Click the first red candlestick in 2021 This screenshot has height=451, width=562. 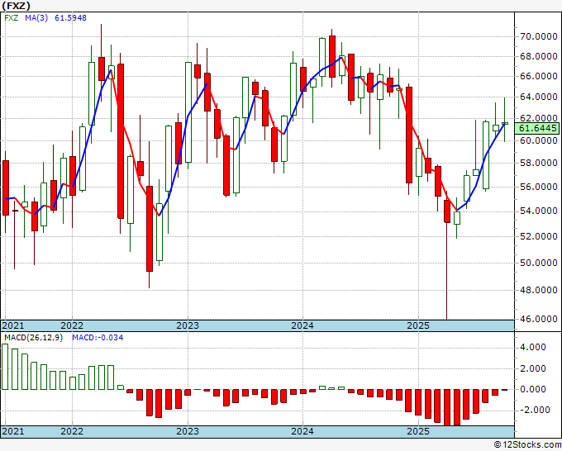click(x=6, y=188)
